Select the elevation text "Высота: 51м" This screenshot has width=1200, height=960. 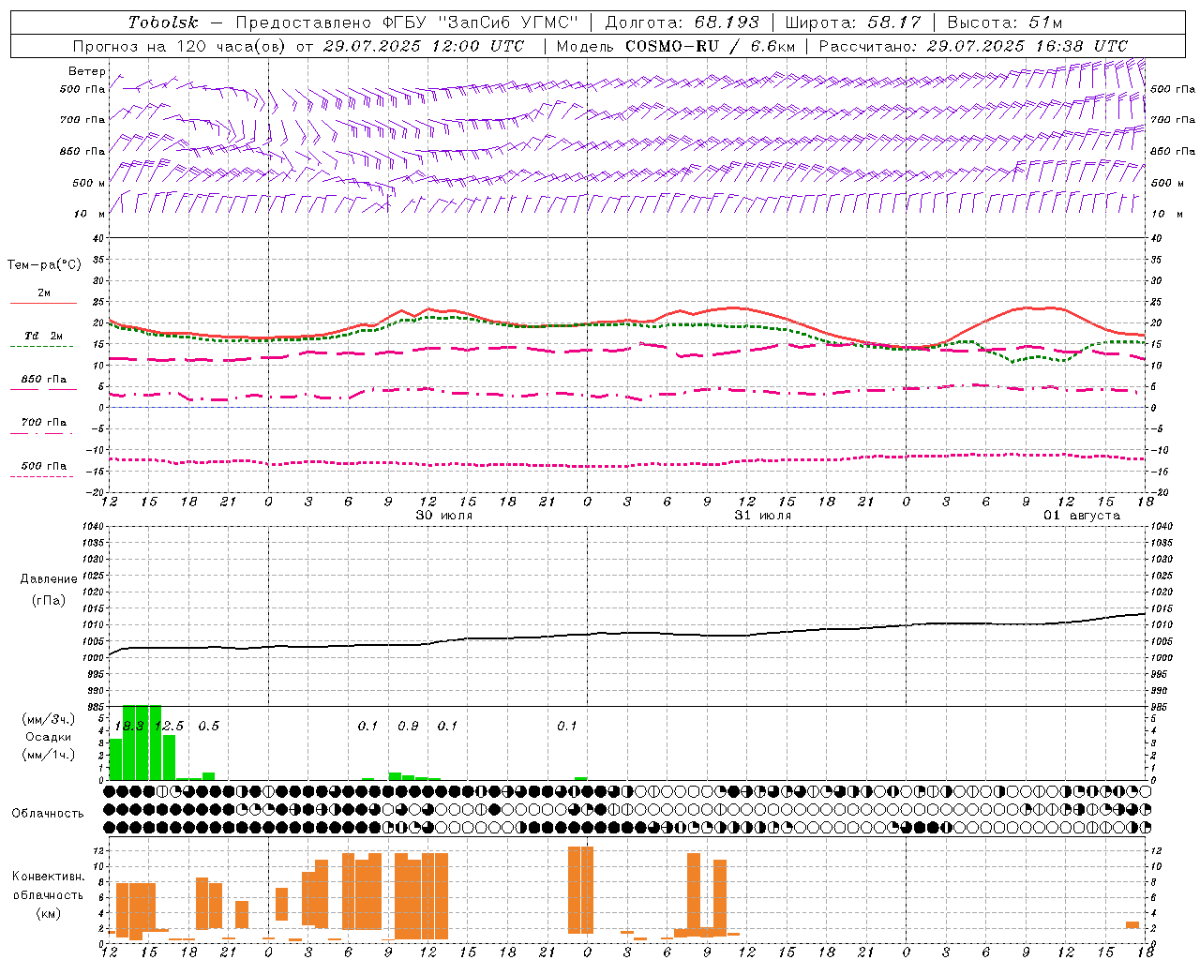click(x=1004, y=22)
